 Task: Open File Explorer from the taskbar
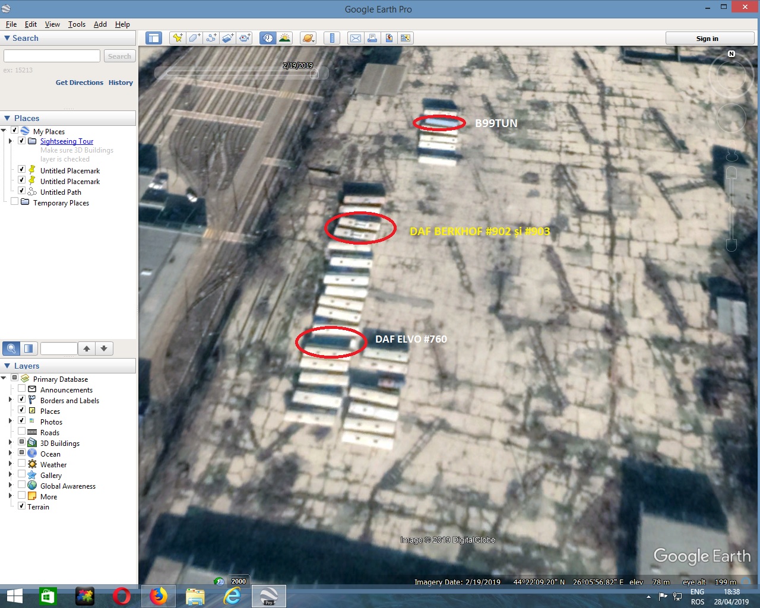coord(195,596)
